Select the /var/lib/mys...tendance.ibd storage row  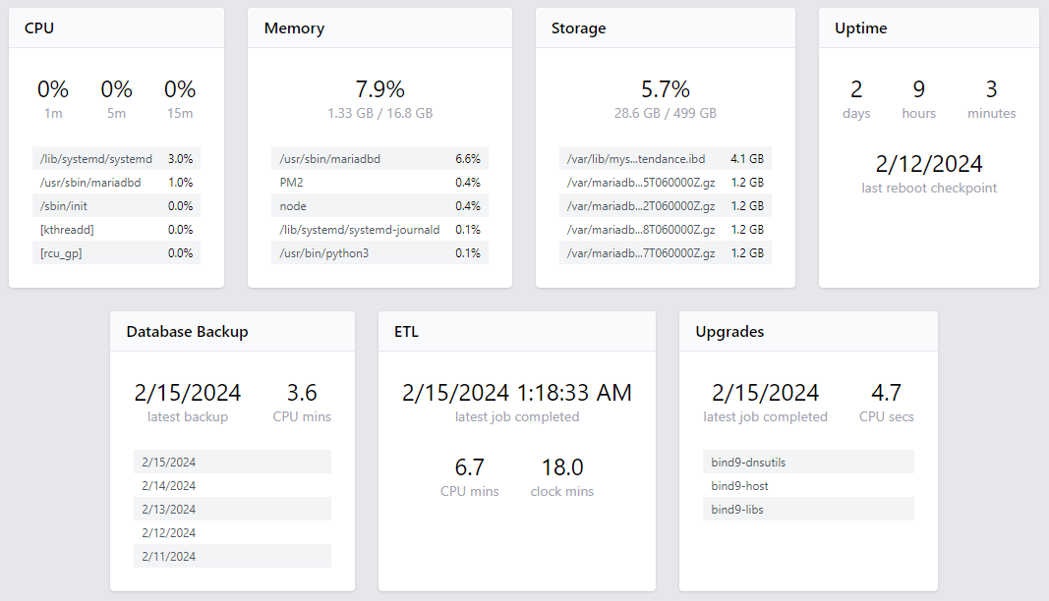point(665,159)
